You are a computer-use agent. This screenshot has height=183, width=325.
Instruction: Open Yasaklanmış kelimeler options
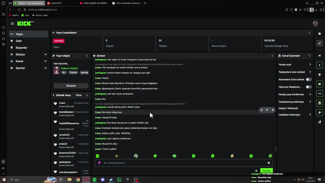coord(295,102)
